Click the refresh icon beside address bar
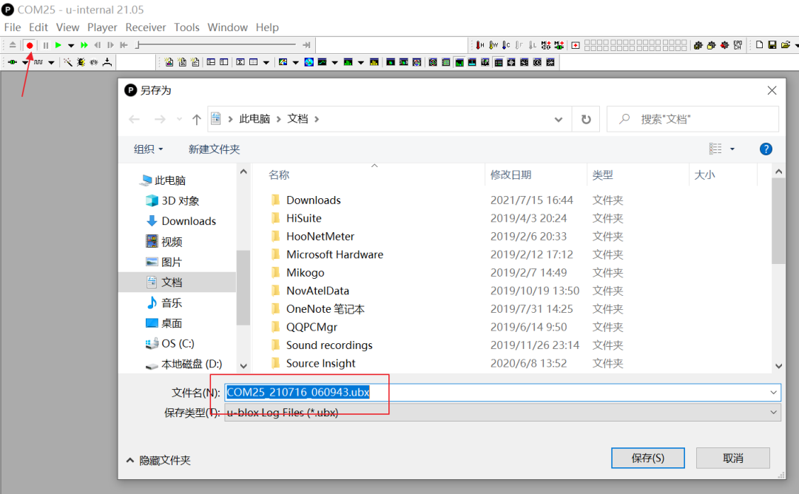Screen dimensions: 799x494 [586, 119]
